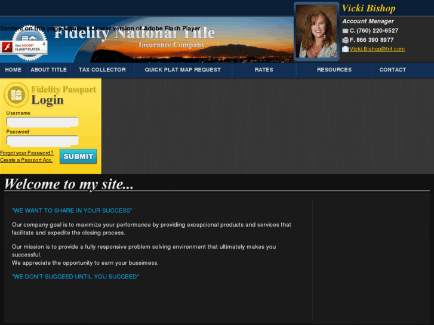This screenshot has height=325, width=434.
Task: Click the Welcome to my site heading
Action: pyautogui.click(x=69, y=184)
